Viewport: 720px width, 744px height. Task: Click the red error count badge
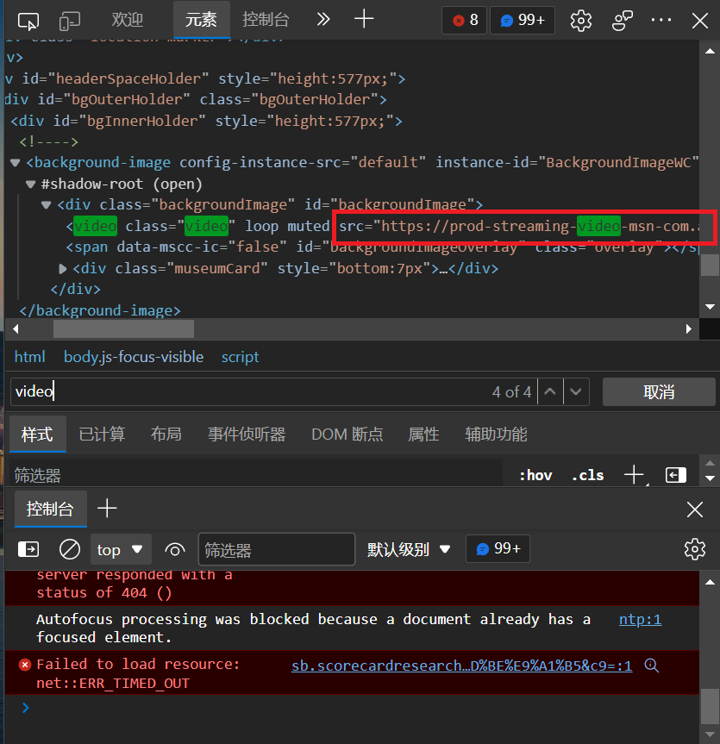[x=466, y=21]
